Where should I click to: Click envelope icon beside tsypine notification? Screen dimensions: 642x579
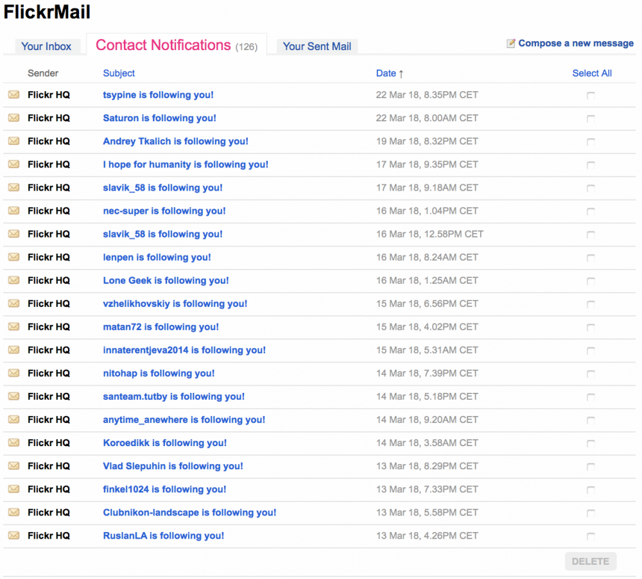[13, 94]
